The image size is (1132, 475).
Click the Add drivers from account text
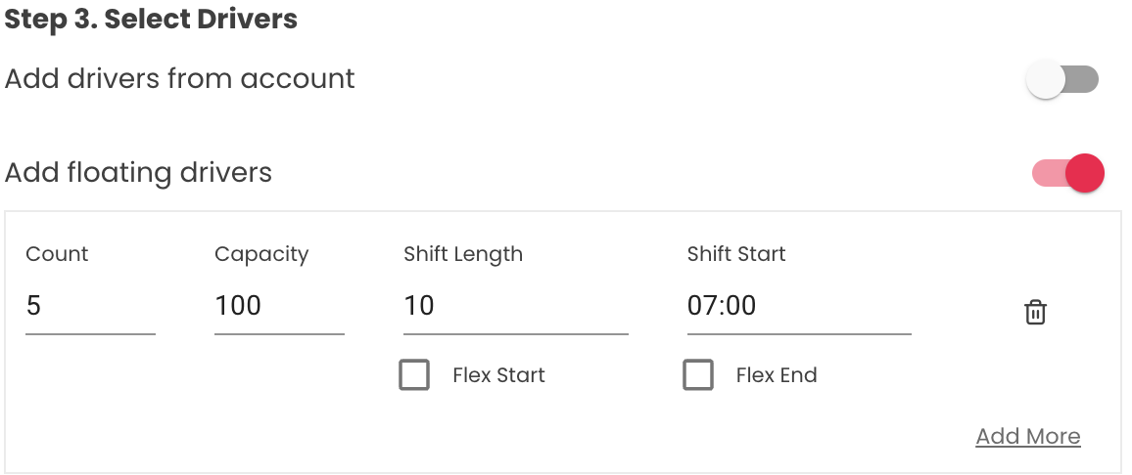tap(180, 79)
